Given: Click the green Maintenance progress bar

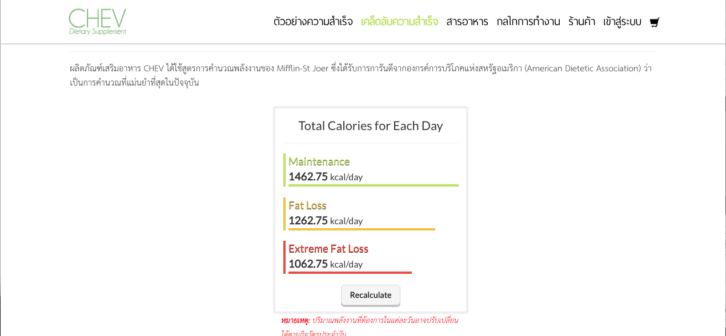Looking at the screenshot, I should coord(374,185).
